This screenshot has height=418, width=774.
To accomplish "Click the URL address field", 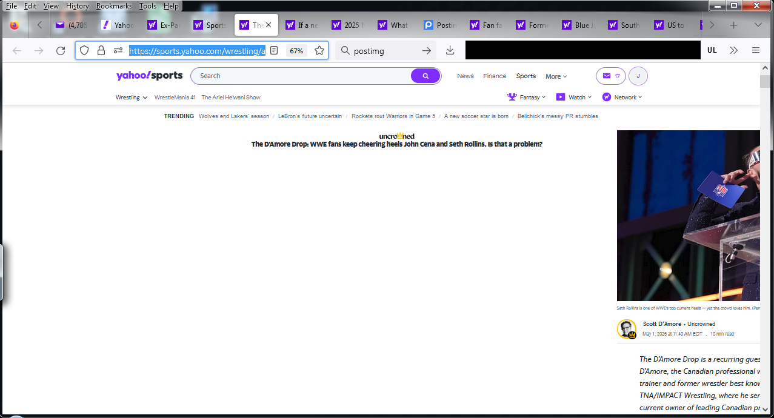I will tap(197, 51).
